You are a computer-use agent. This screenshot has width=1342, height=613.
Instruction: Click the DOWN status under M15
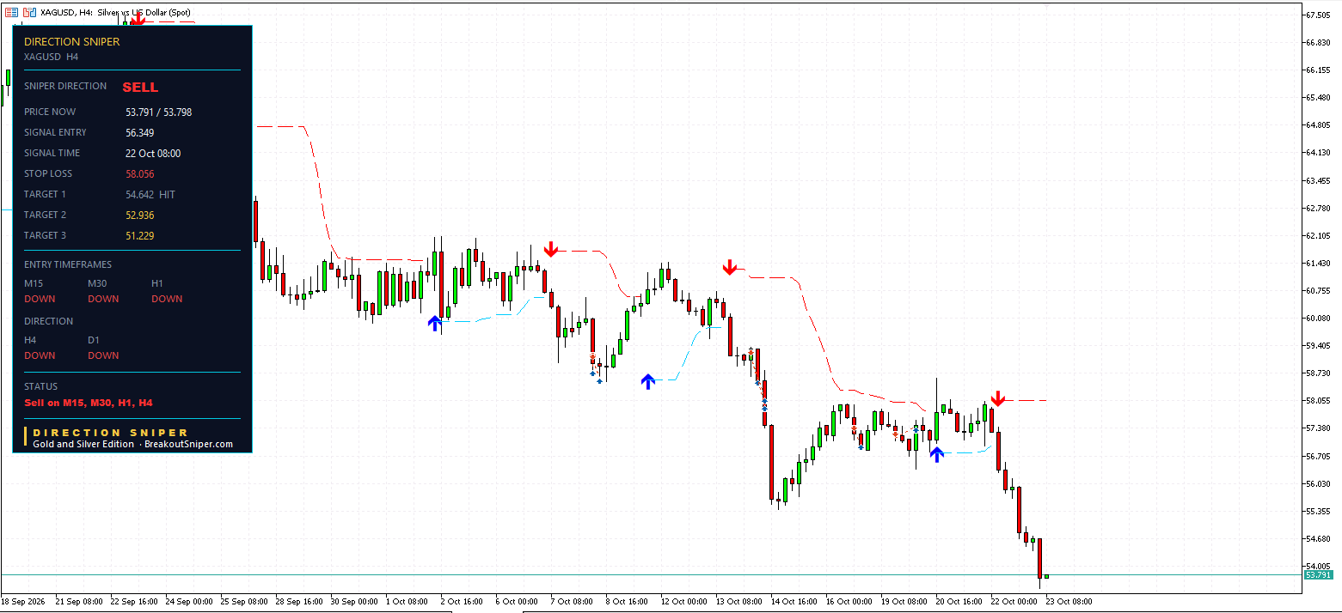pos(40,299)
